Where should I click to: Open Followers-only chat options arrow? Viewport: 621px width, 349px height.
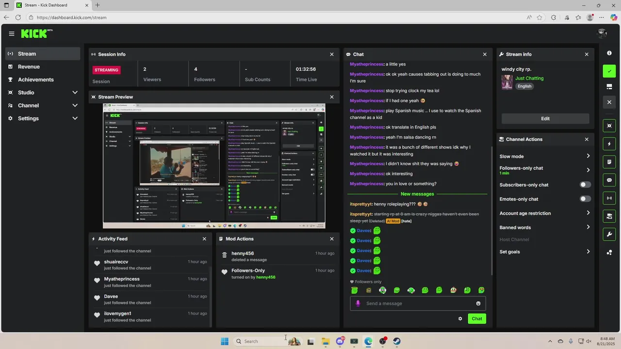click(588, 170)
